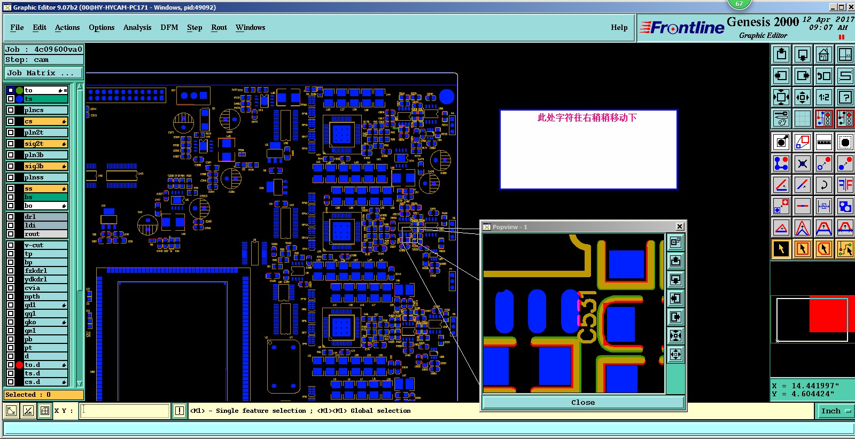Select the net selection arrow tool
The width and height of the screenshot is (855, 439).
[x=845, y=249]
